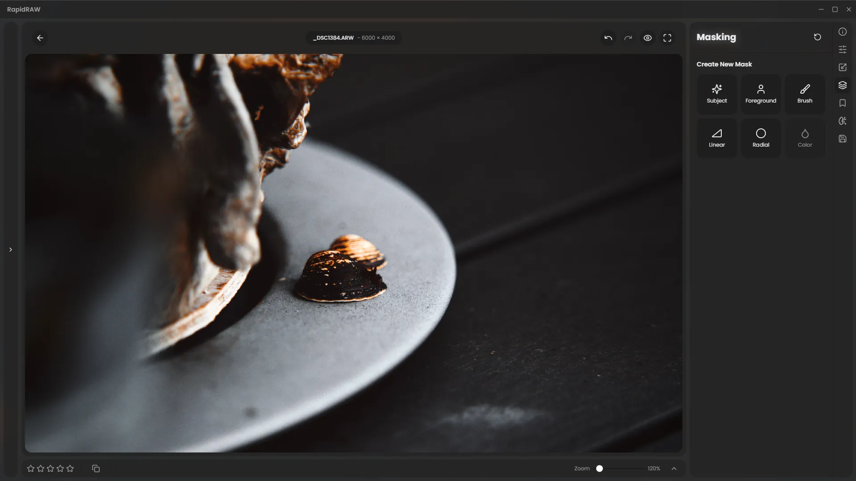Redo the last undone edit

pos(628,38)
